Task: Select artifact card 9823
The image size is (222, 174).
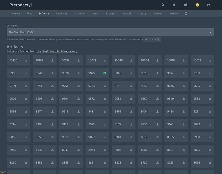Action: coord(150,73)
